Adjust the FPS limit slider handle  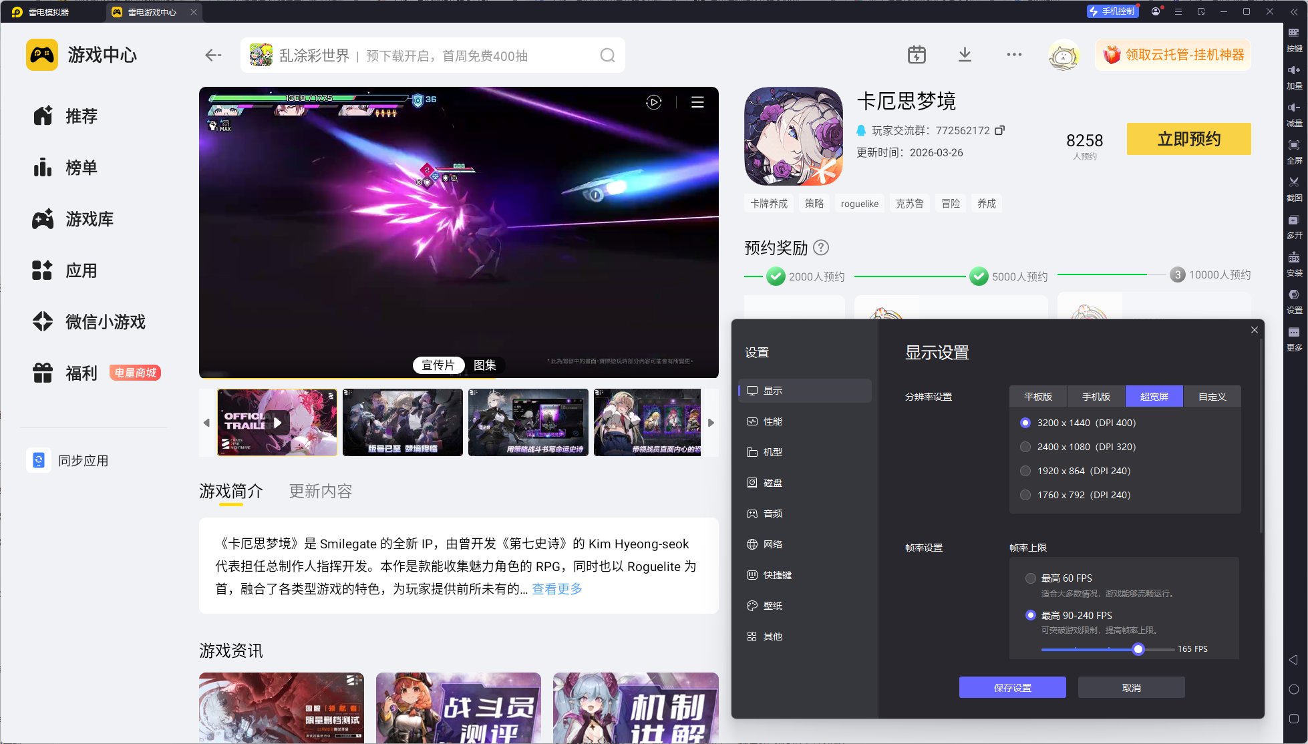click(x=1138, y=649)
